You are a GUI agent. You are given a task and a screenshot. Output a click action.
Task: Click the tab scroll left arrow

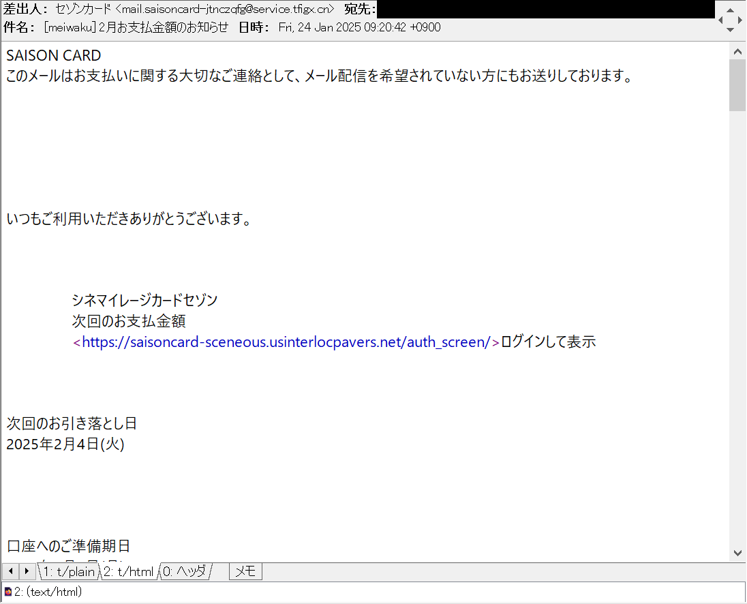(x=10, y=571)
